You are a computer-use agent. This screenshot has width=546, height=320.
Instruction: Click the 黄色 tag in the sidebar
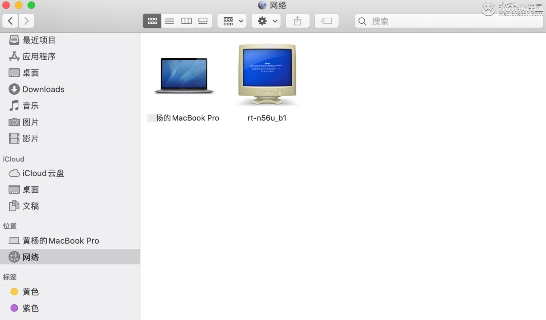[70, 292]
